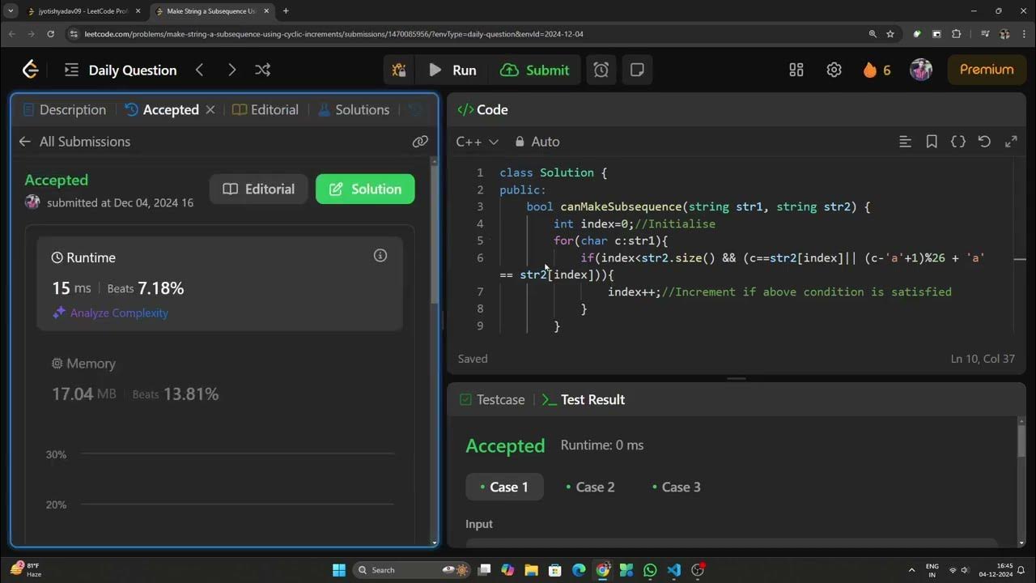The image size is (1036, 583).
Task: Click the format code lines icon
Action: click(x=905, y=141)
